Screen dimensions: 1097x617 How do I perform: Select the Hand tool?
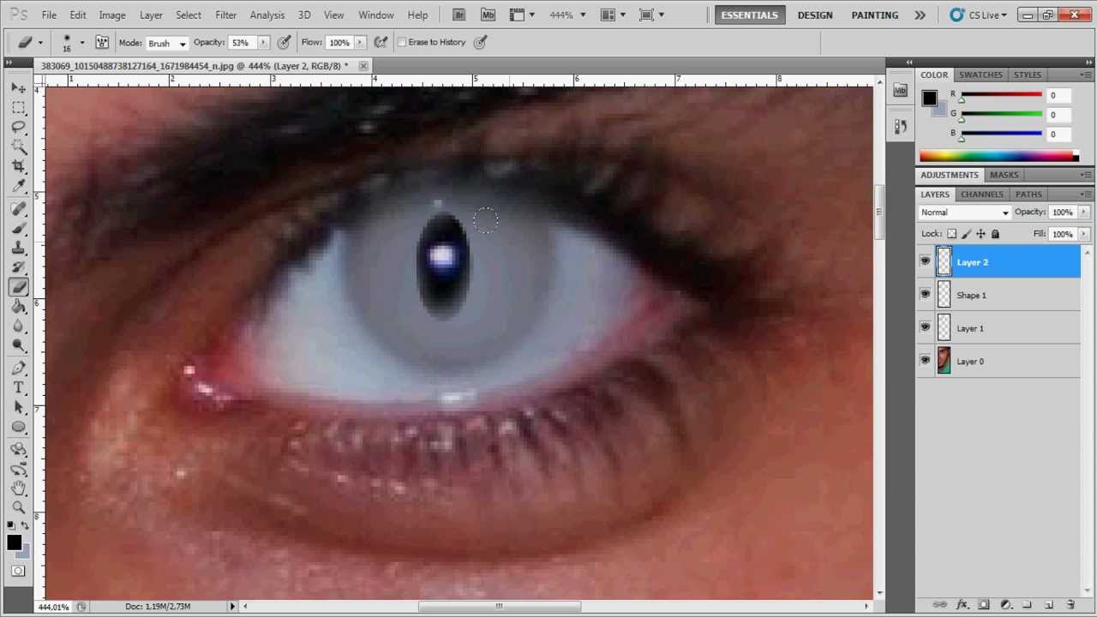[x=19, y=488]
